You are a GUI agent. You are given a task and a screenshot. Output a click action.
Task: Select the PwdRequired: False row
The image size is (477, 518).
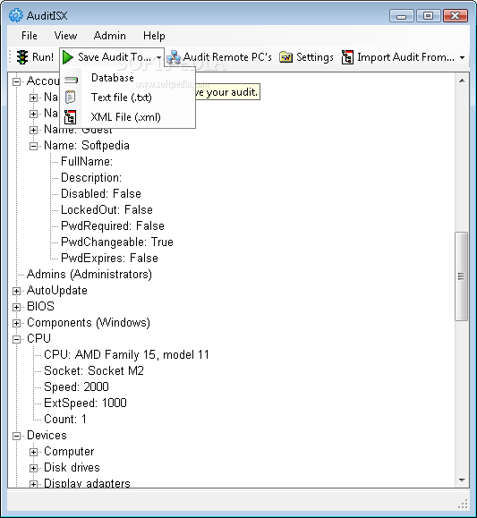113,226
